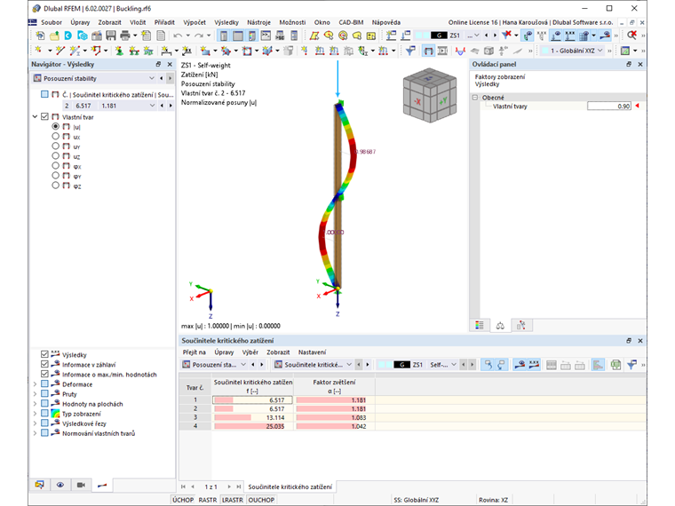Click the table export icon in results toolbar
Screen dimensions: 675x506
point(616,365)
